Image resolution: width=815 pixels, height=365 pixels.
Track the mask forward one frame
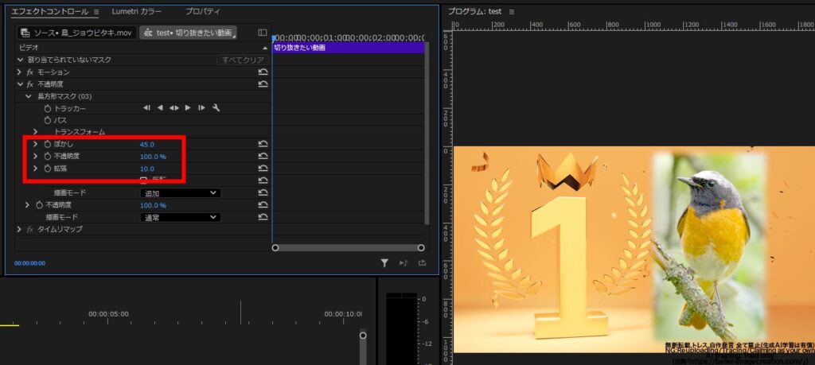point(201,108)
